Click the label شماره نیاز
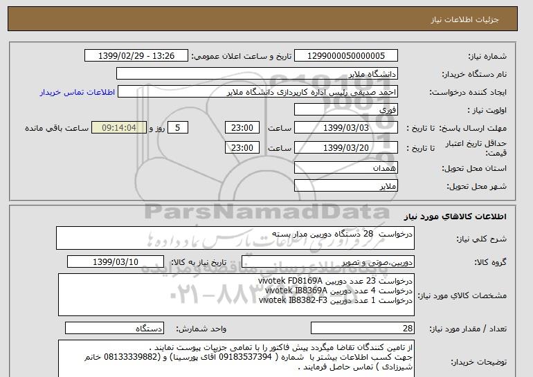 (487, 57)
